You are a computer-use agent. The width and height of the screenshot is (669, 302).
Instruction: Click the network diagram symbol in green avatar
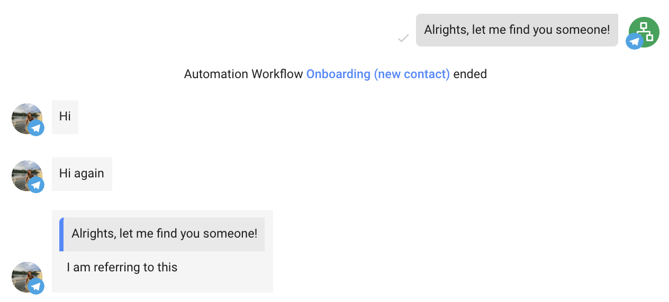646,31
